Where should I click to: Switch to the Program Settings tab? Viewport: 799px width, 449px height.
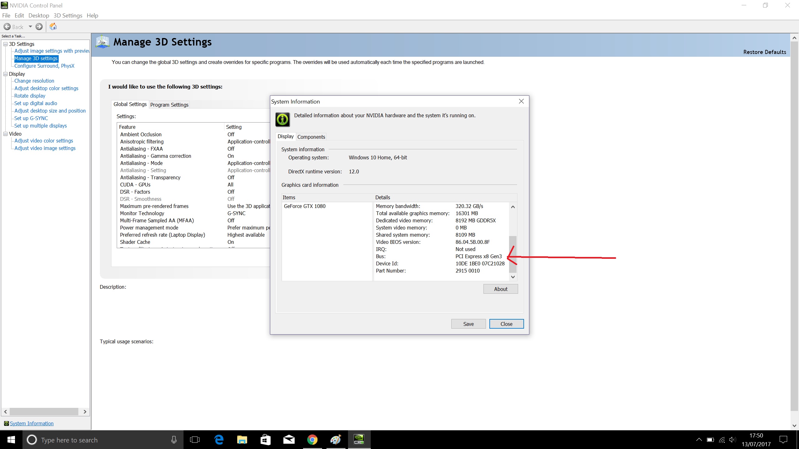coord(169,105)
